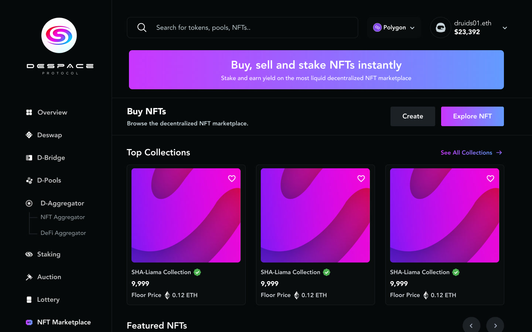Click the D-Pools bubbles icon

point(29,180)
